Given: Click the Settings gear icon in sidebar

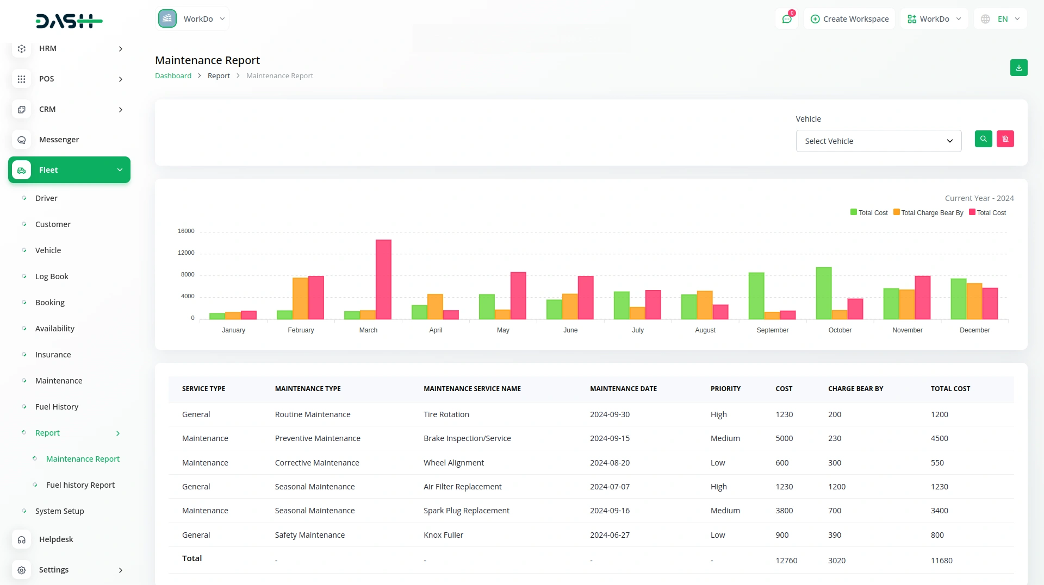Looking at the screenshot, I should click(x=22, y=570).
